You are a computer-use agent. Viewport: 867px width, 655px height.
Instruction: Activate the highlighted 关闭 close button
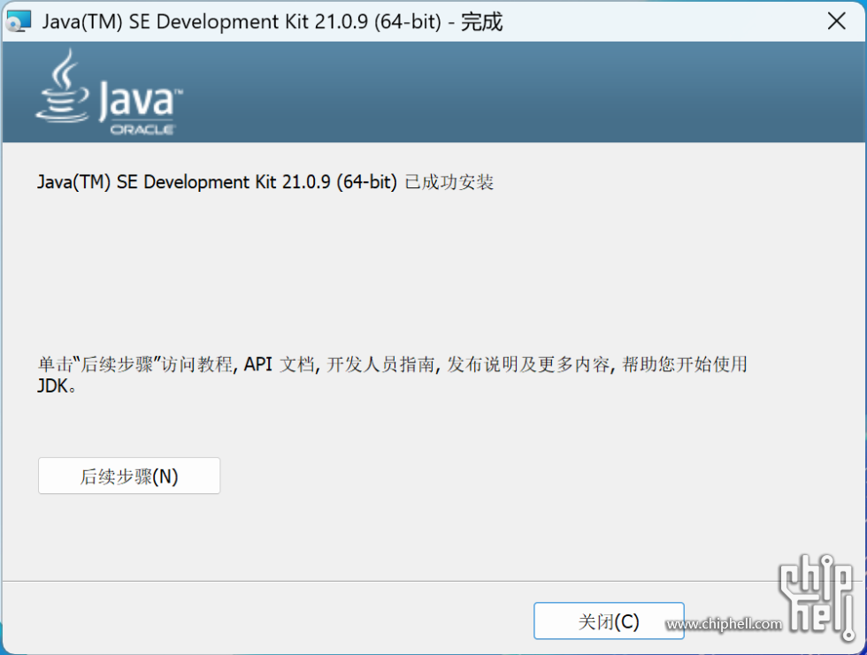click(609, 621)
